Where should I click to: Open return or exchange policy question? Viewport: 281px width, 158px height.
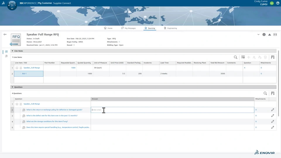tap(54, 110)
